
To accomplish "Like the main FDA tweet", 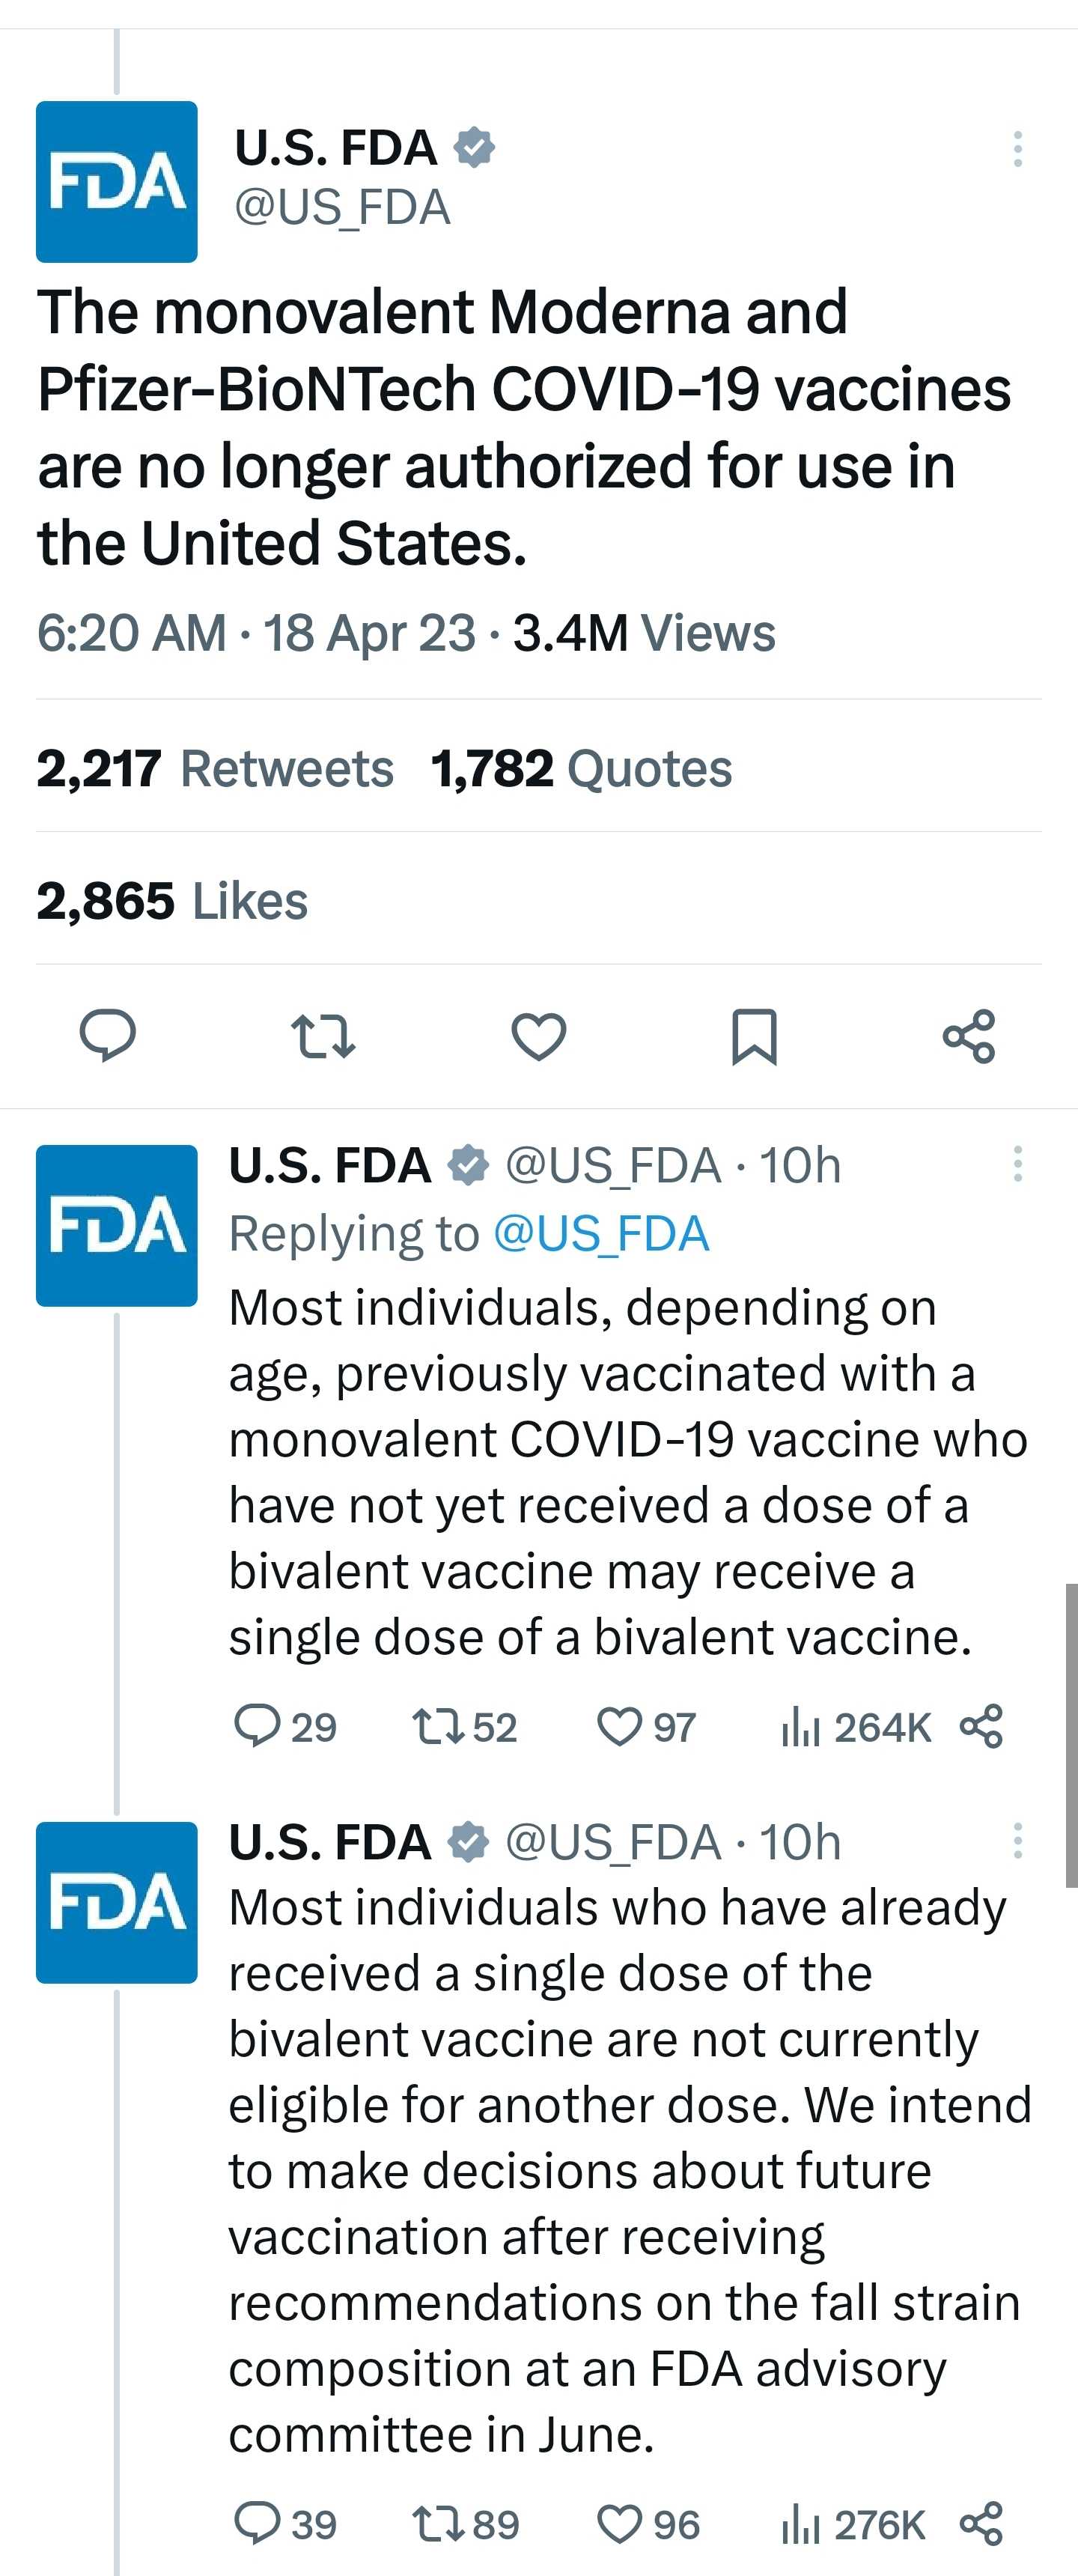I will coord(539,1035).
